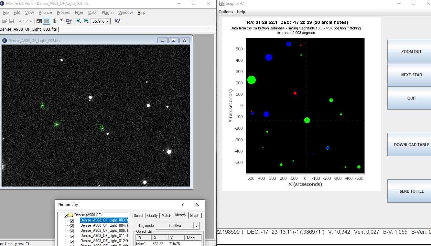Open the 35.9% zoom level dropdown
This screenshot has width=431, height=246.
coord(108,21)
